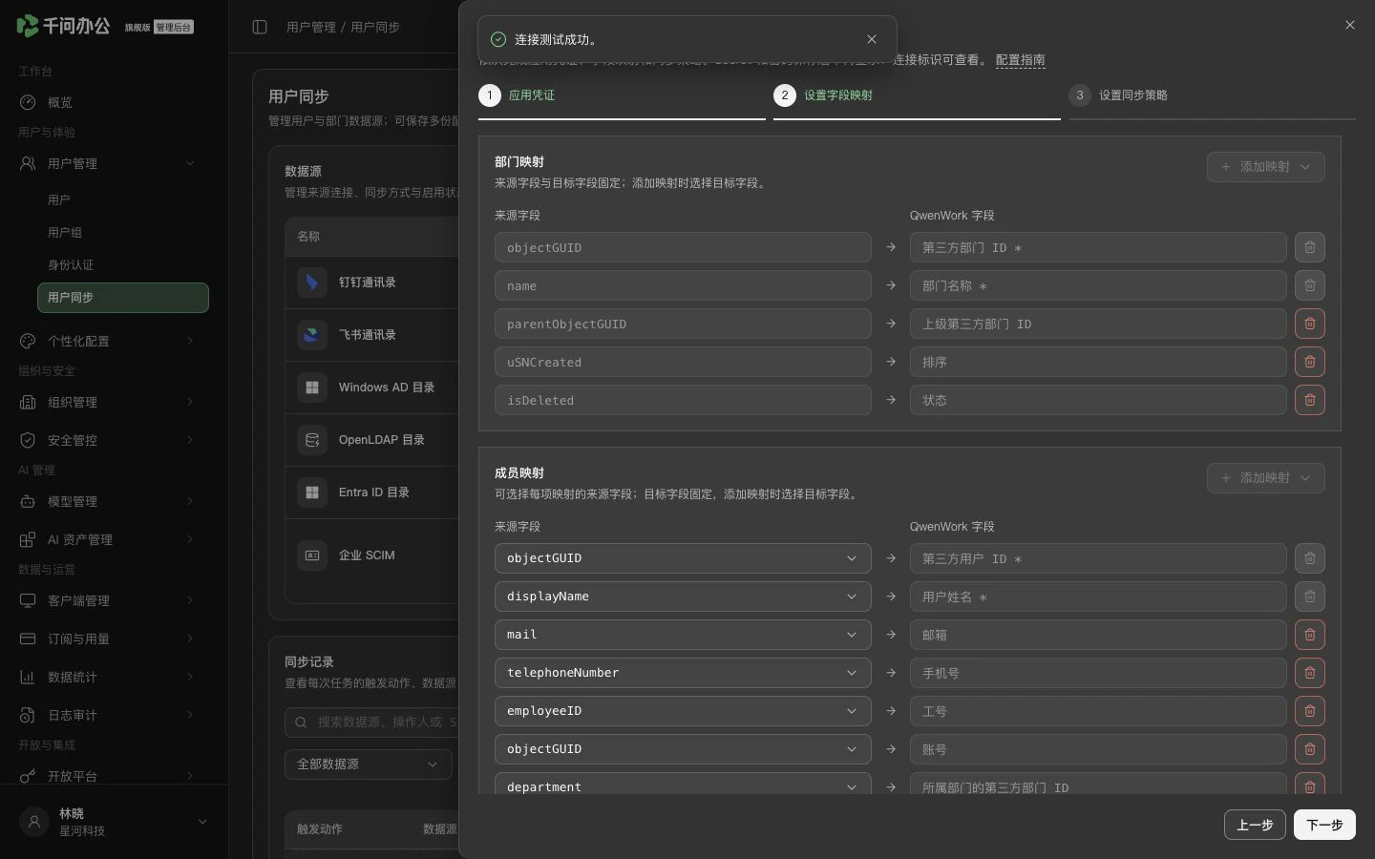Click the OpenLDAP 目录 database icon
This screenshot has height=859, width=1375.
311,440
